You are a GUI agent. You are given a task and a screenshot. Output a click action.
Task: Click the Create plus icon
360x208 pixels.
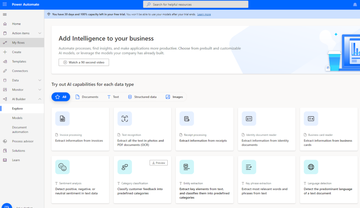click(5, 52)
